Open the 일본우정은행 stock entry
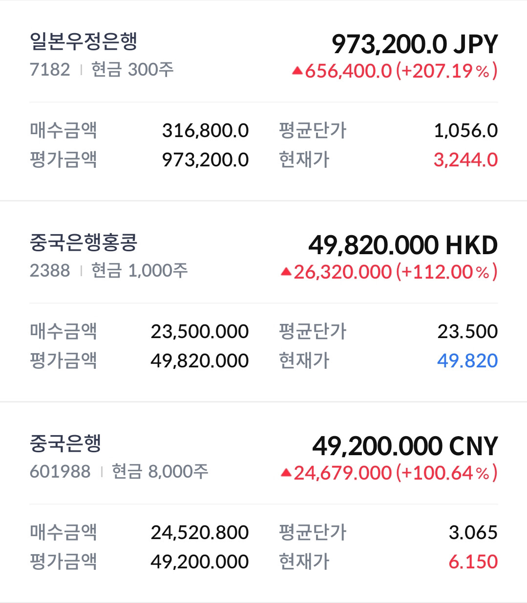527x603 pixels. (263, 100)
